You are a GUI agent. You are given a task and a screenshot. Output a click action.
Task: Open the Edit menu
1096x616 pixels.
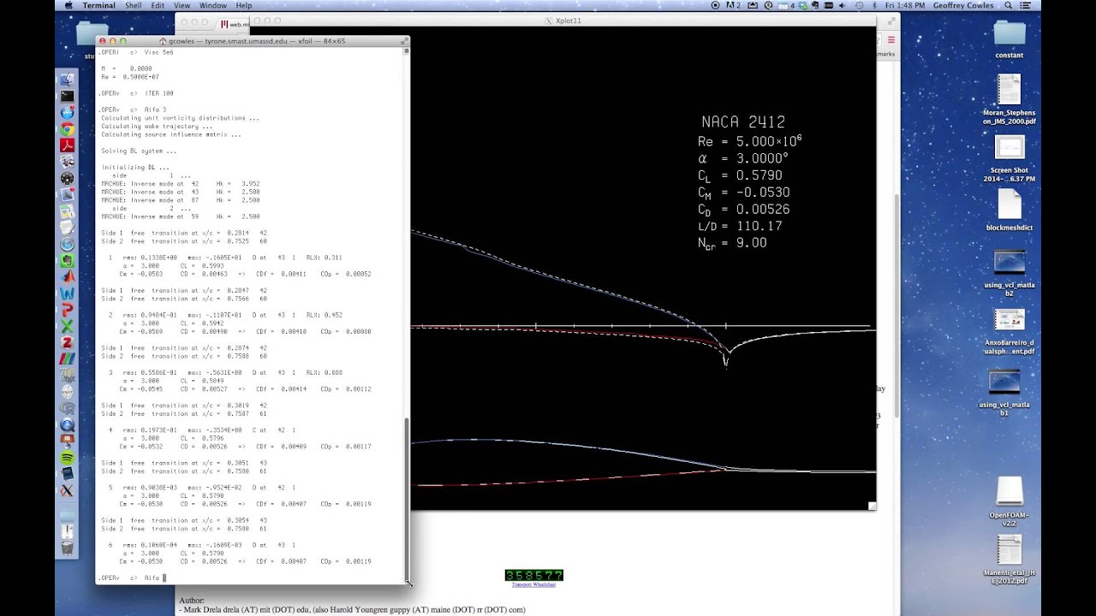(x=158, y=5)
